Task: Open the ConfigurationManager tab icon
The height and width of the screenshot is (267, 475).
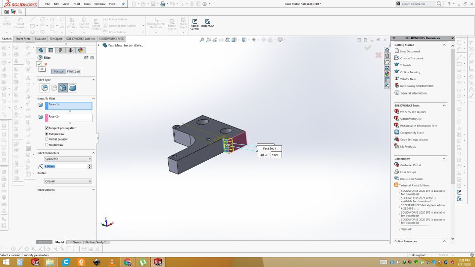Action: (60, 50)
